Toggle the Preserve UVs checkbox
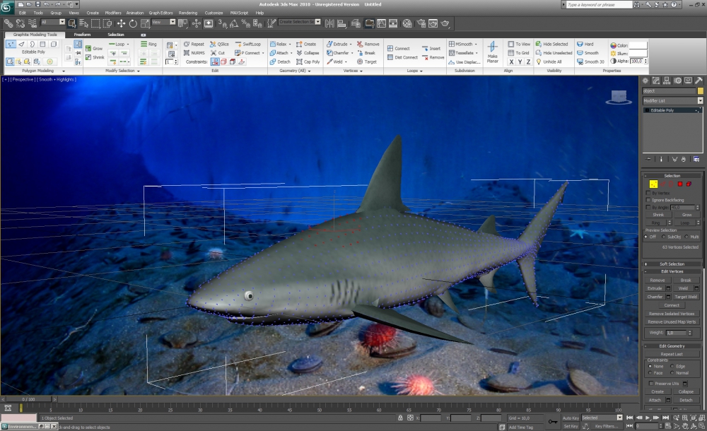 (651, 383)
